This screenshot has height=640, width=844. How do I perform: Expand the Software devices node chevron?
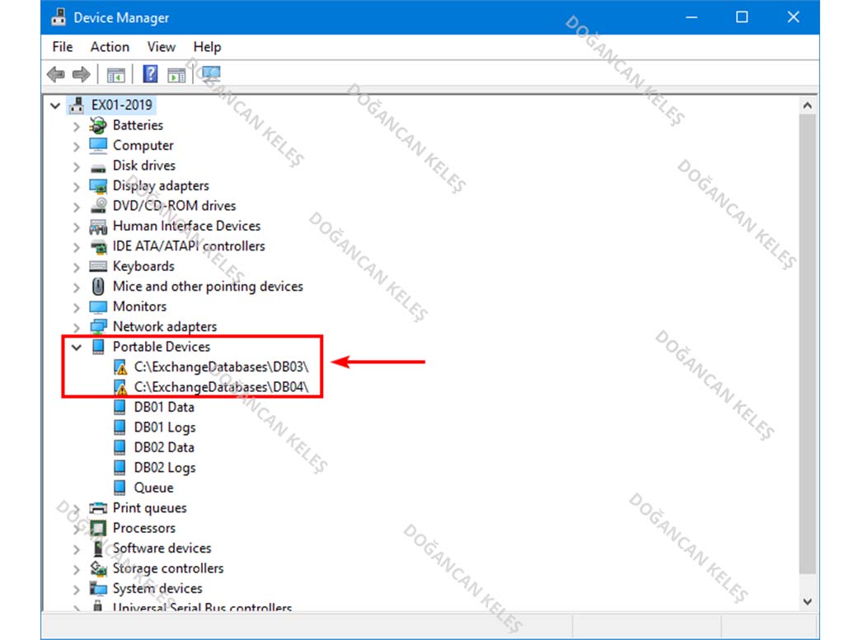point(77,549)
